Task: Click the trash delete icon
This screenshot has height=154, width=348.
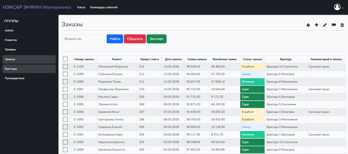Action: (342, 25)
